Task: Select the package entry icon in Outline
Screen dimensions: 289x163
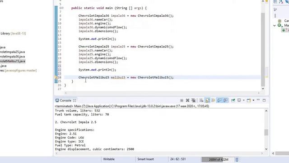Action: 280,21
